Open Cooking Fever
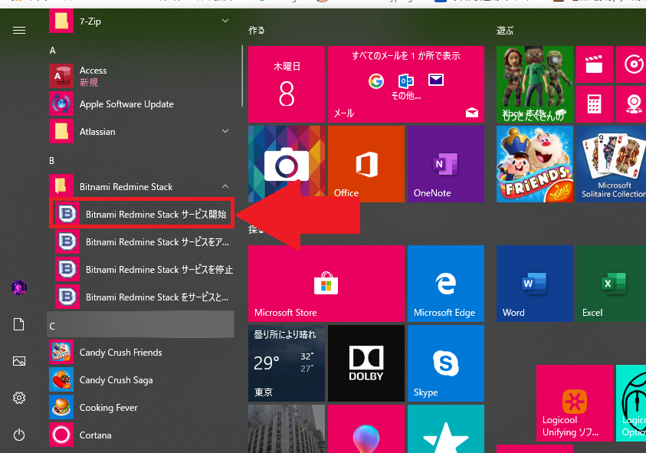This screenshot has height=453, width=646. click(x=141, y=407)
